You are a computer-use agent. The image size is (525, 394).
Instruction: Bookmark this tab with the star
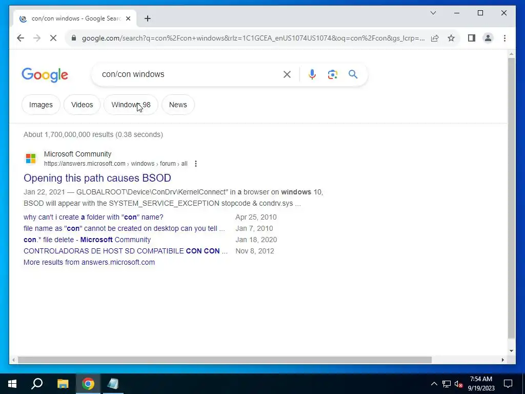[451, 38]
